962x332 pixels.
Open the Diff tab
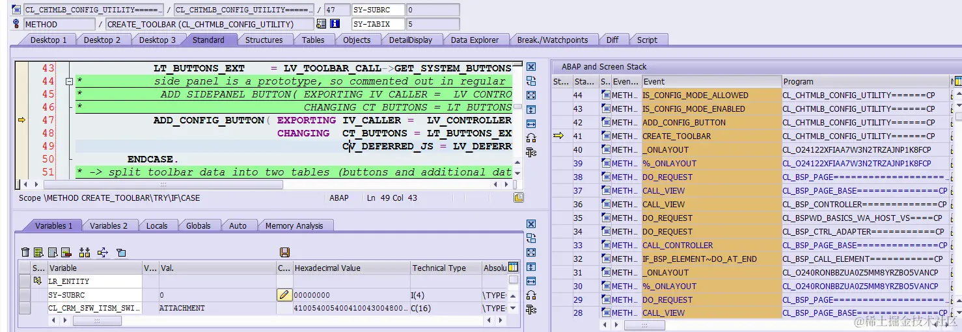pos(612,40)
